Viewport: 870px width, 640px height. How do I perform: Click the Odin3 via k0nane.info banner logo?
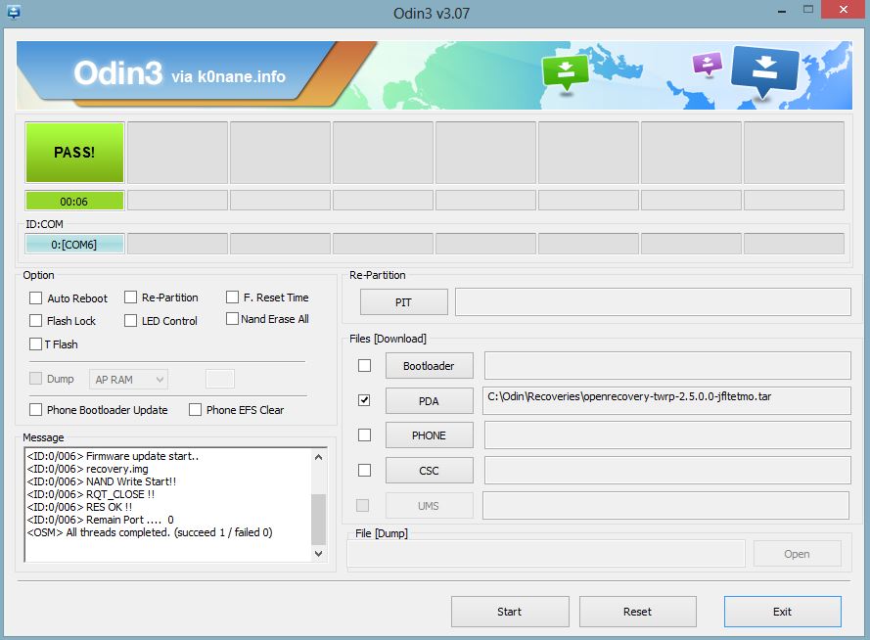[179, 73]
